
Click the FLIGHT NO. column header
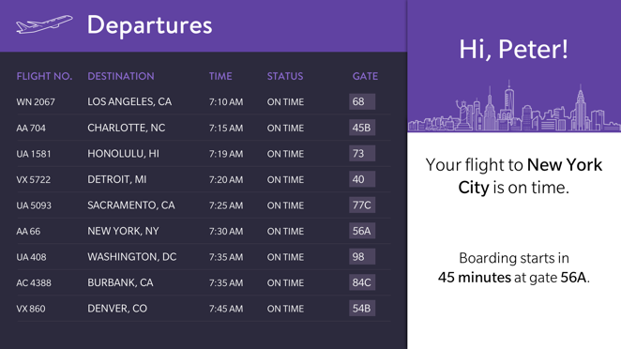tap(44, 76)
